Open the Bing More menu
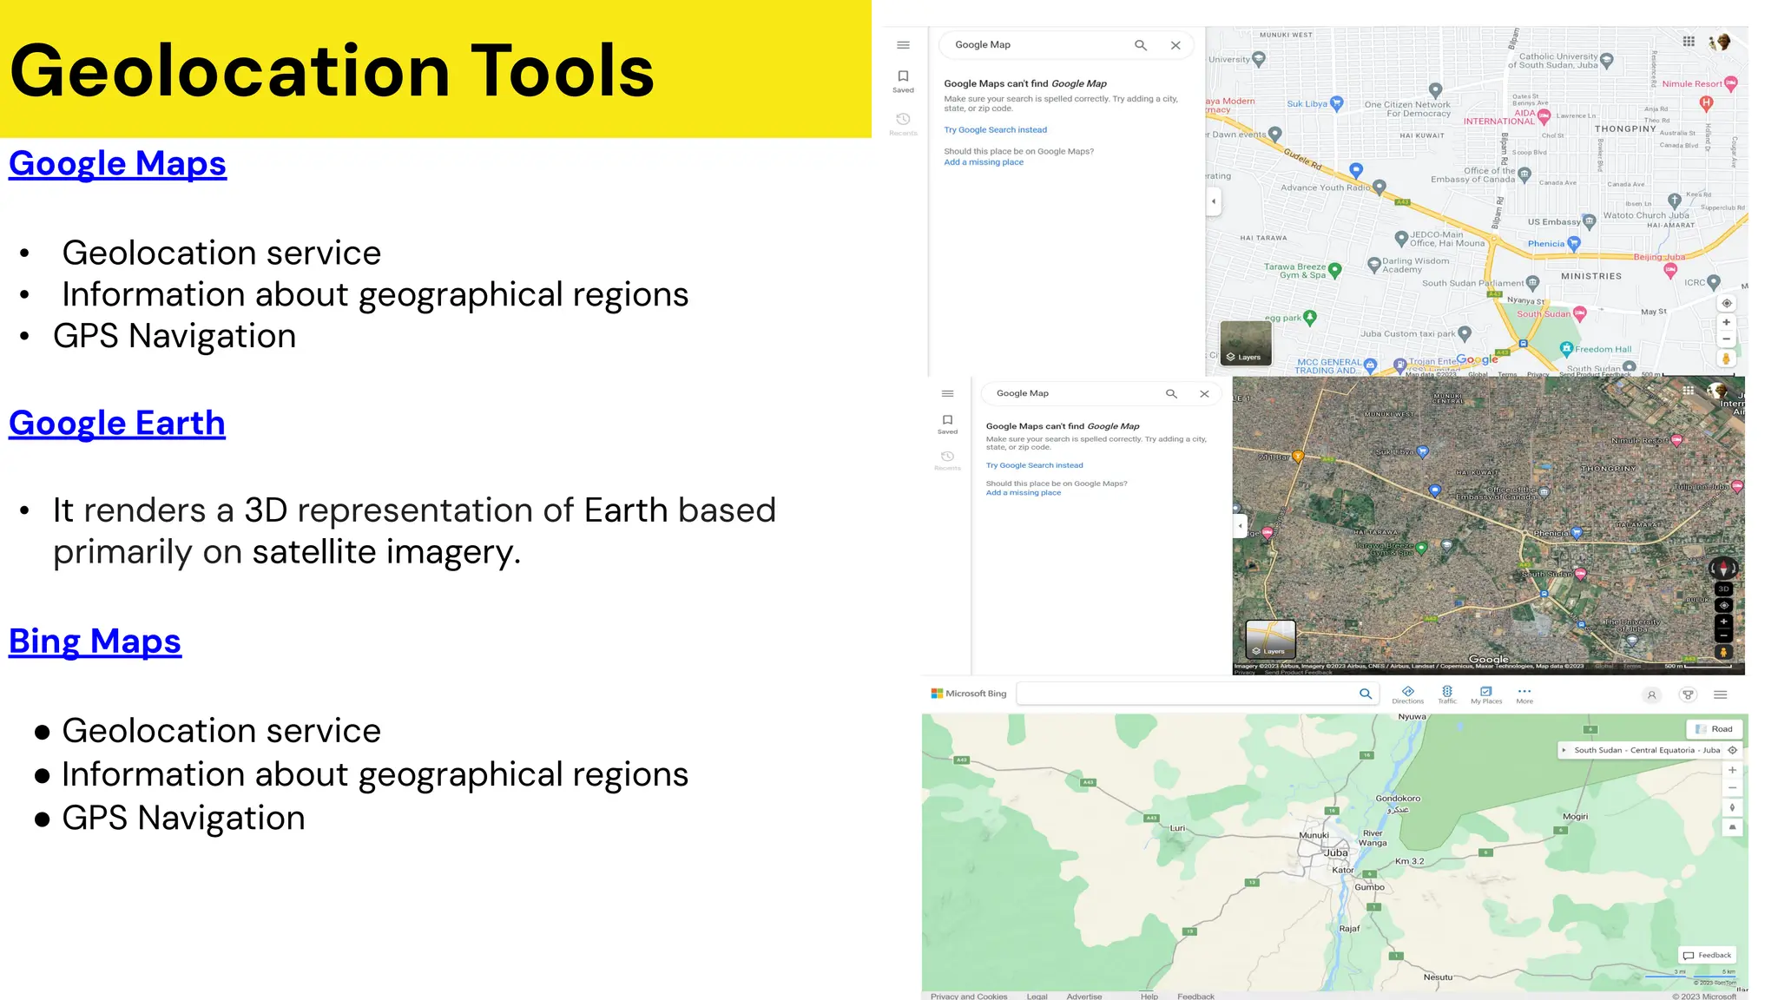Screen dimensions: 1778x1000 click(x=1524, y=694)
